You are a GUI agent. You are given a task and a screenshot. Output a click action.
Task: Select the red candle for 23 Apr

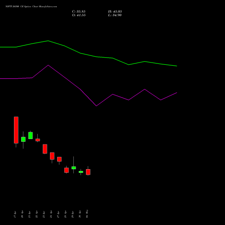(45, 149)
